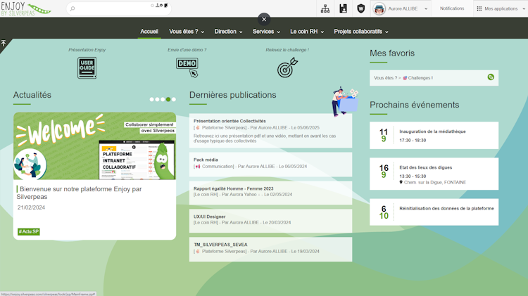This screenshot has width=528, height=296.
Task: Click the Actualités heading
Action: (x=32, y=95)
